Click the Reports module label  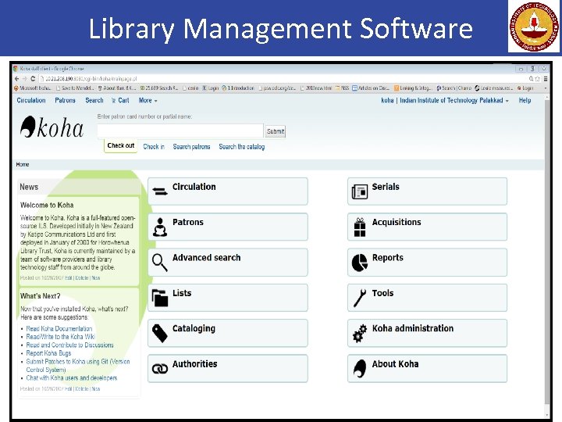pyautogui.click(x=387, y=258)
